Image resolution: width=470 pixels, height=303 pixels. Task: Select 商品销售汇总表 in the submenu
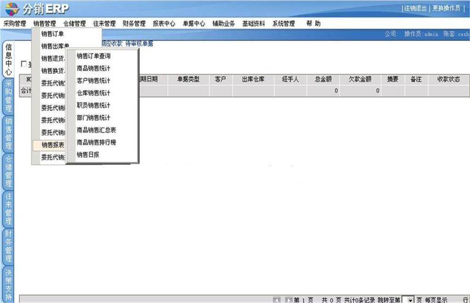96,130
